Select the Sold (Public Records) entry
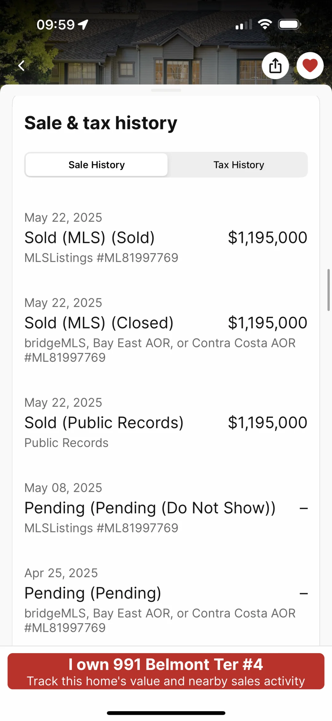Screen dimensions: 332x721 [x=166, y=423]
